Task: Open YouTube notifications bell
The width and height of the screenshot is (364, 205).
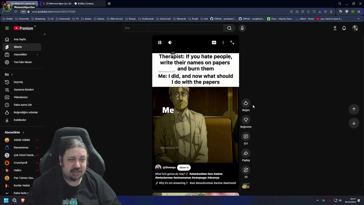Action: pyautogui.click(x=344, y=28)
